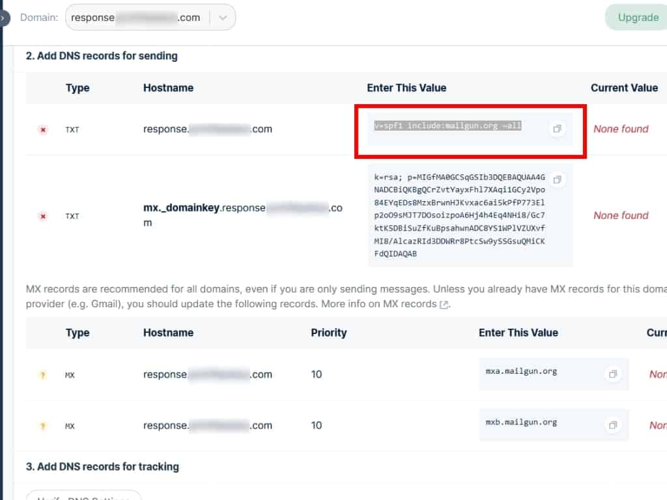Click yellow warning icon for mxb MX record
The image size is (667, 500).
(44, 426)
